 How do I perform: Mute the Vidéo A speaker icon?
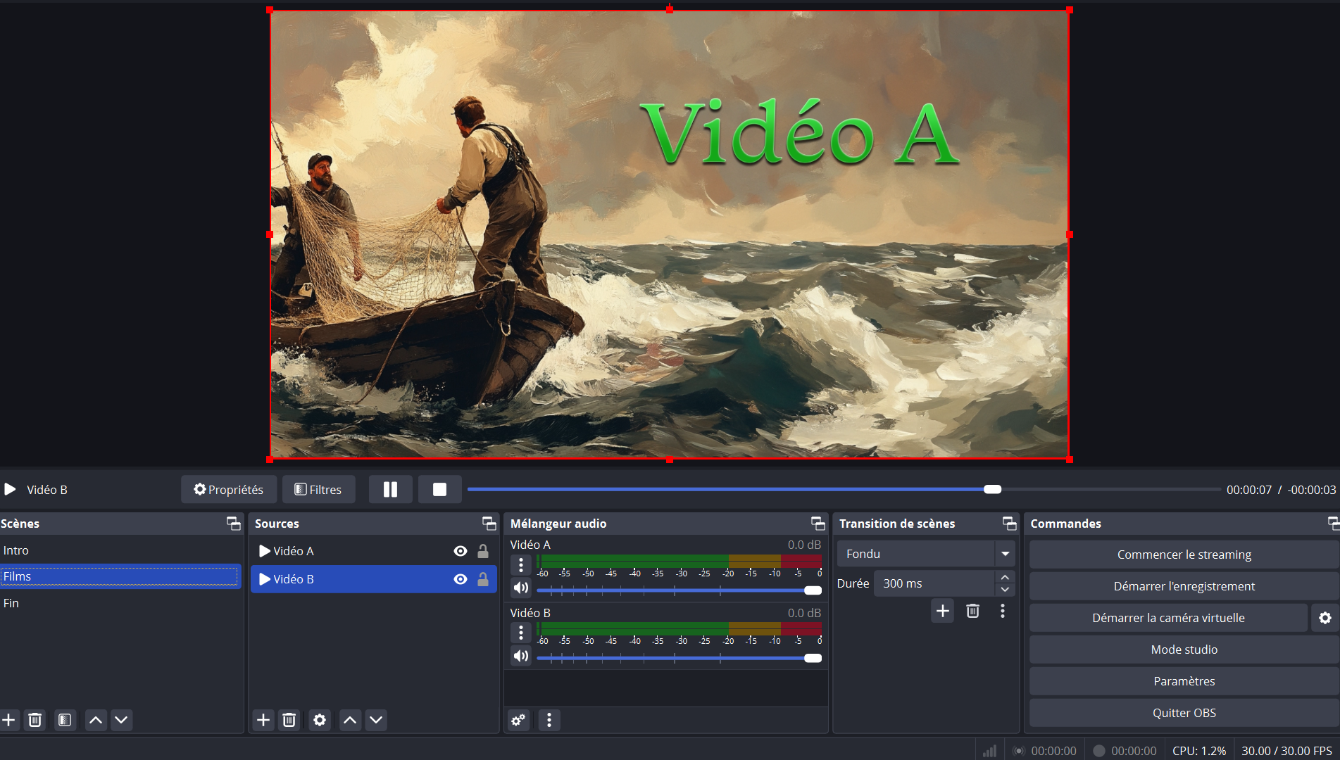click(x=521, y=588)
